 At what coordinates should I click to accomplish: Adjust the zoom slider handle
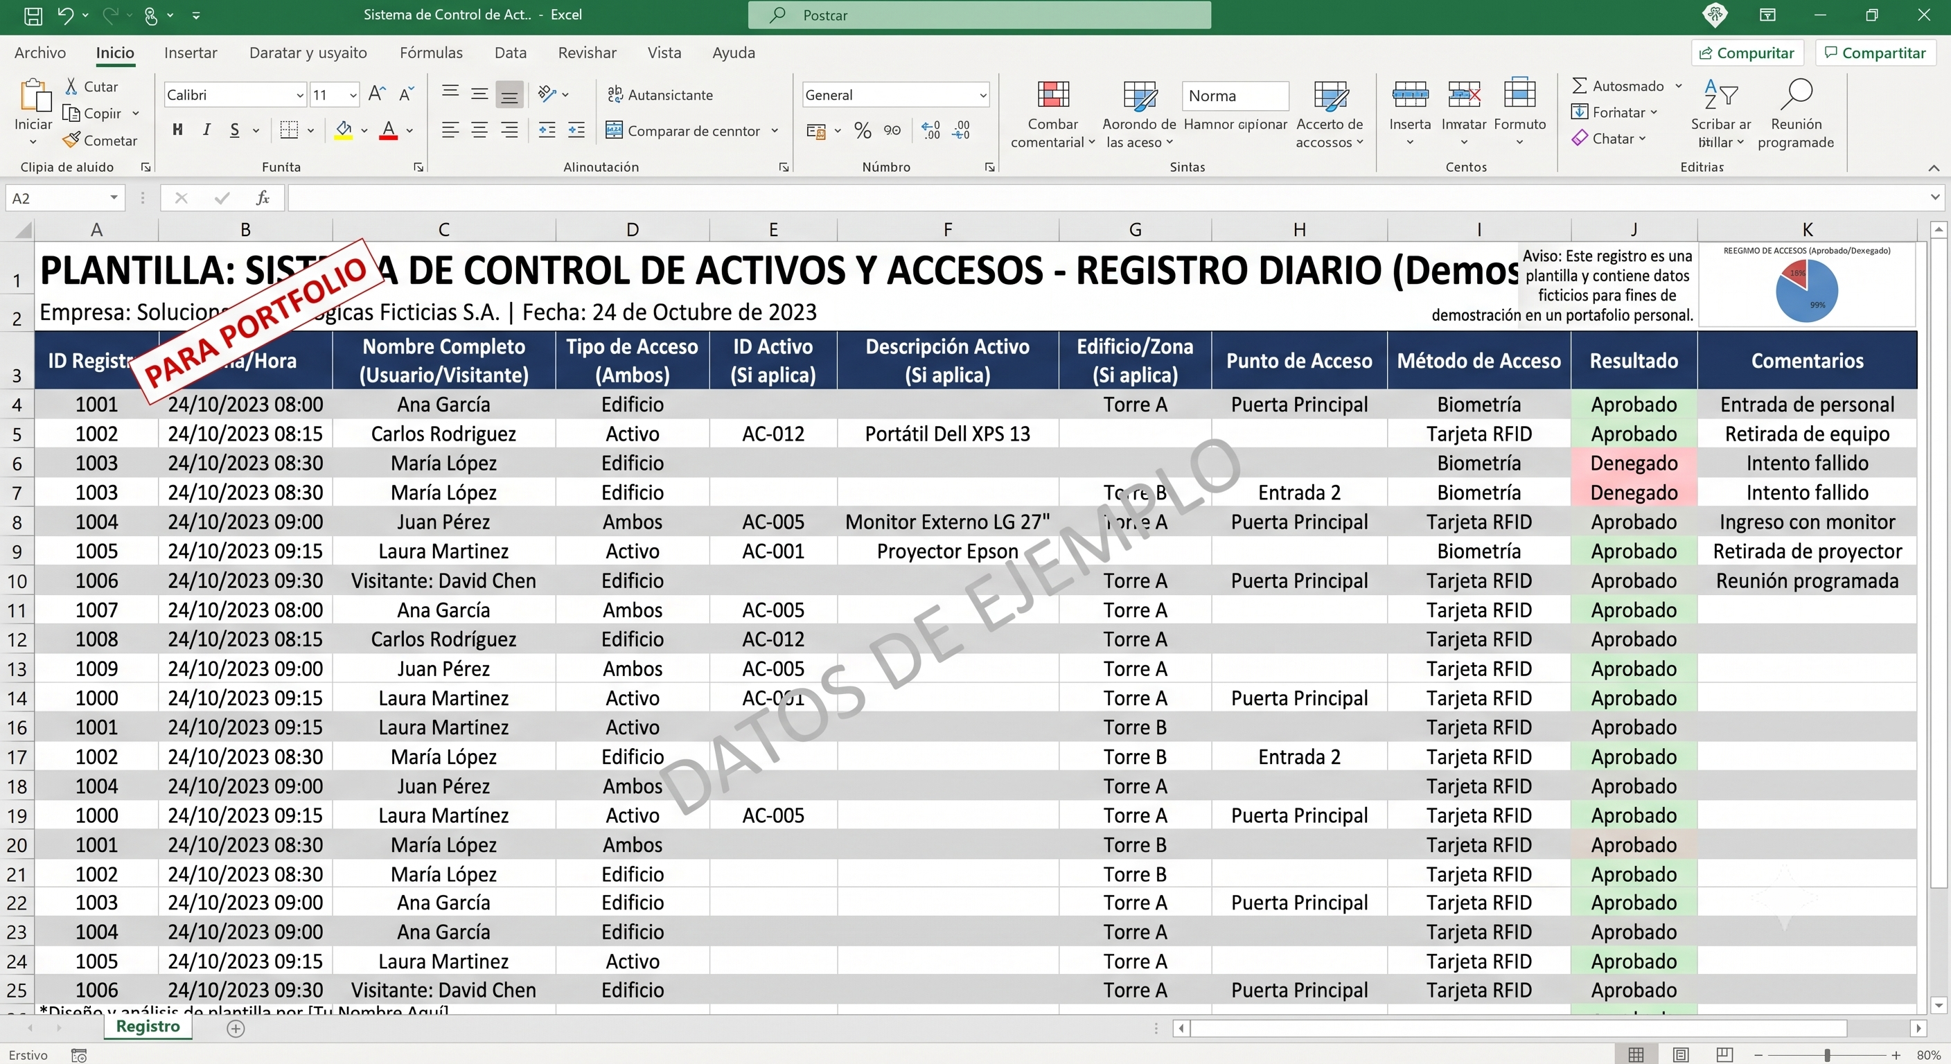click(x=1828, y=1055)
